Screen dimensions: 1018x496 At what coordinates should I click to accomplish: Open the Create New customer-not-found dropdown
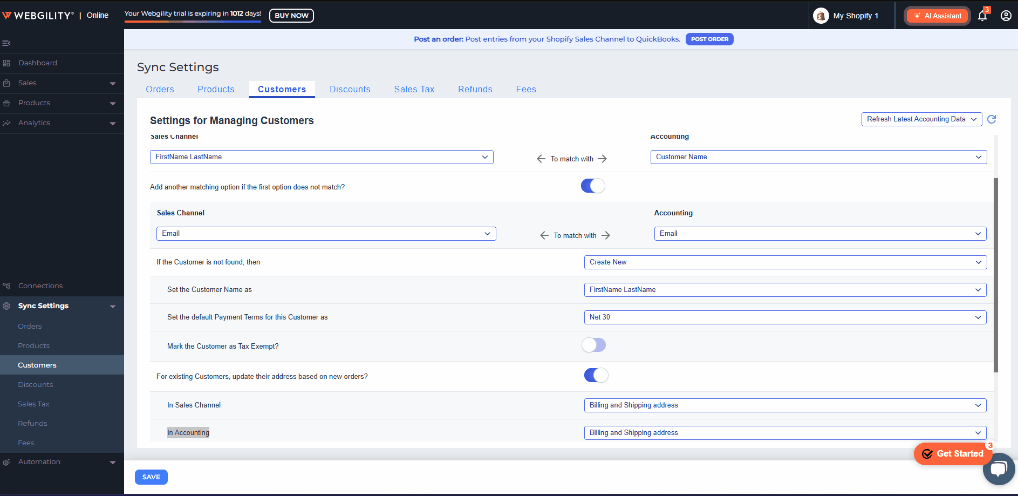785,262
